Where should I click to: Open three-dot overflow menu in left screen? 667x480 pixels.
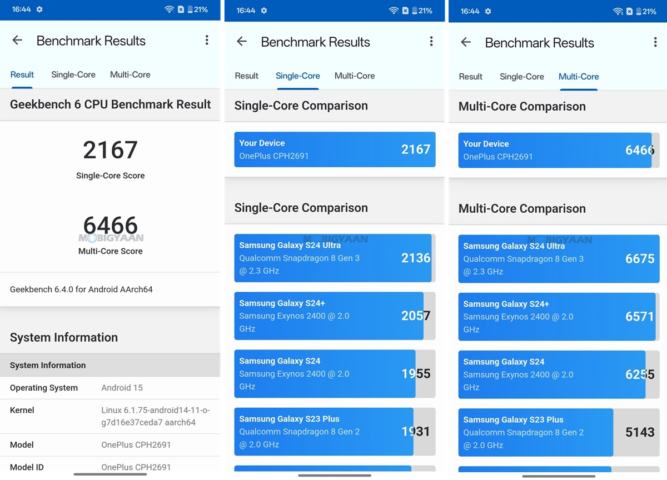coord(207,40)
